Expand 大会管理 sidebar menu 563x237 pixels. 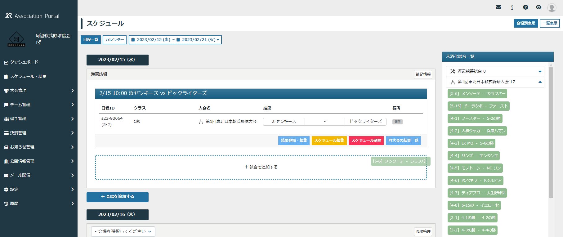[x=39, y=91]
